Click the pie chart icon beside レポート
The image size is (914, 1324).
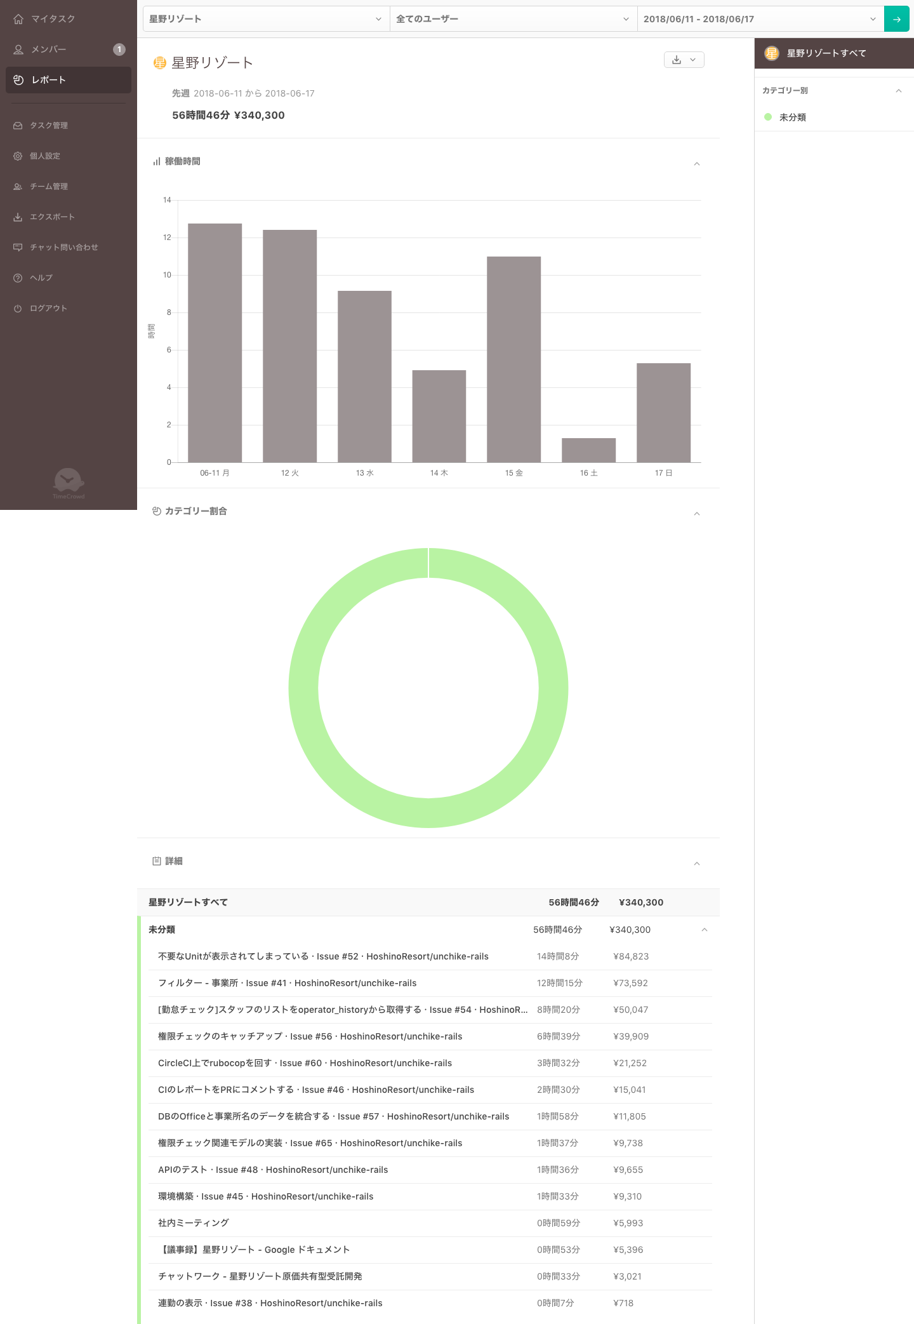[x=18, y=80]
